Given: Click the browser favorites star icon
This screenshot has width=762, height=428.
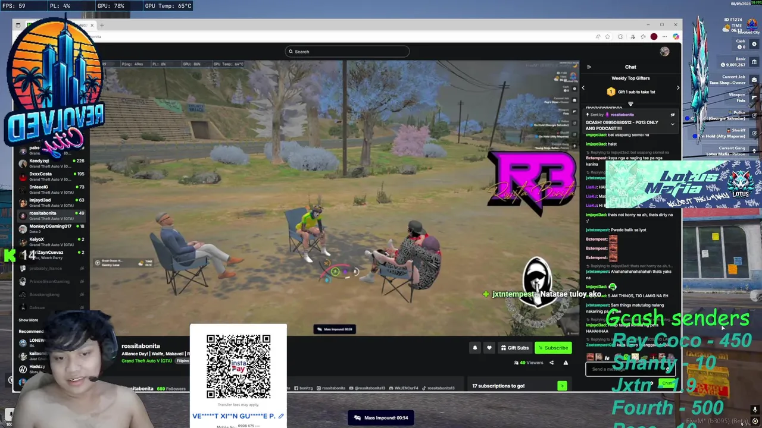Looking at the screenshot, I should click(607, 37).
